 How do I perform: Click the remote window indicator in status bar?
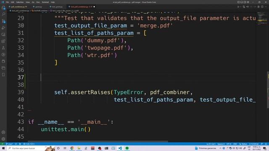coord(3,144)
